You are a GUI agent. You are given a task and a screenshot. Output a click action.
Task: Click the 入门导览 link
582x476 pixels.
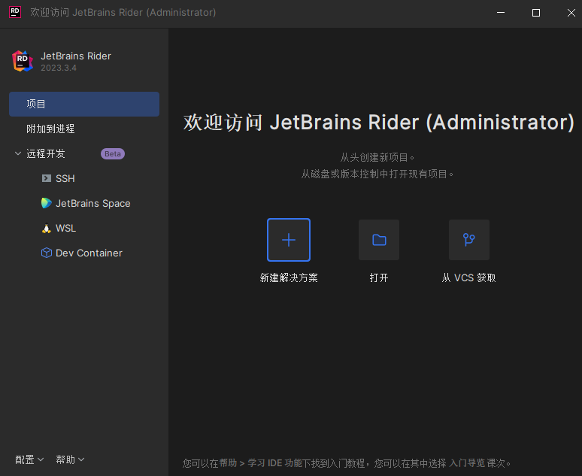coord(466,463)
